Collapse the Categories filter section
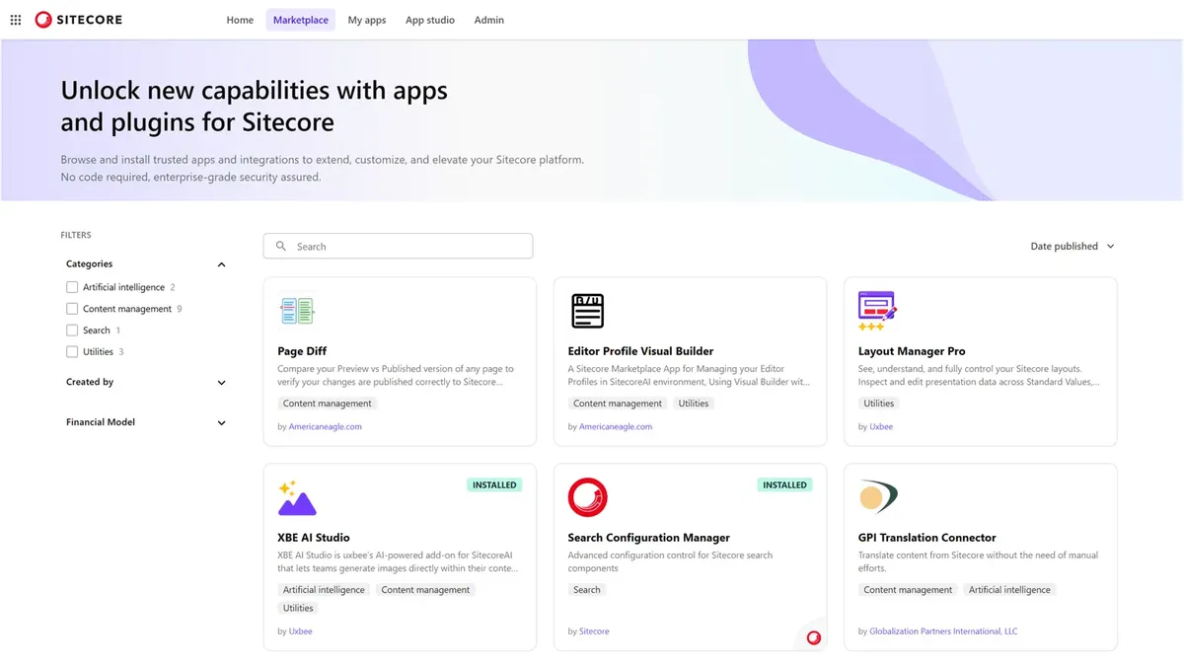 (221, 263)
